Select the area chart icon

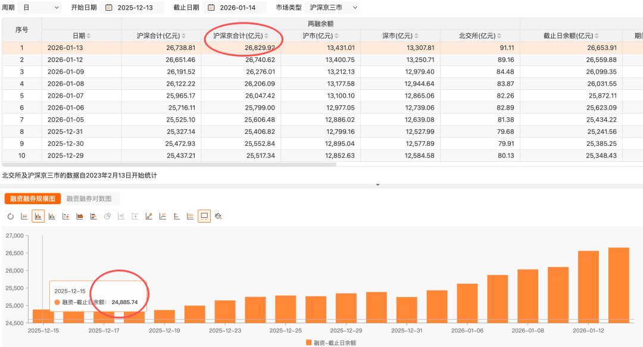[x=80, y=216]
